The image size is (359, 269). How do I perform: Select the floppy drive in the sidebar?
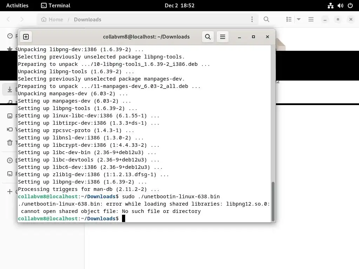coord(10,174)
